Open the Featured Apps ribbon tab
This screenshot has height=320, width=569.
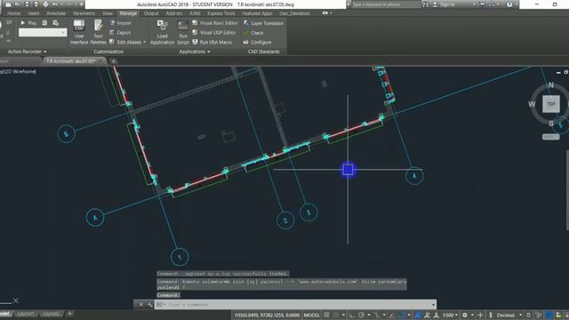(257, 13)
